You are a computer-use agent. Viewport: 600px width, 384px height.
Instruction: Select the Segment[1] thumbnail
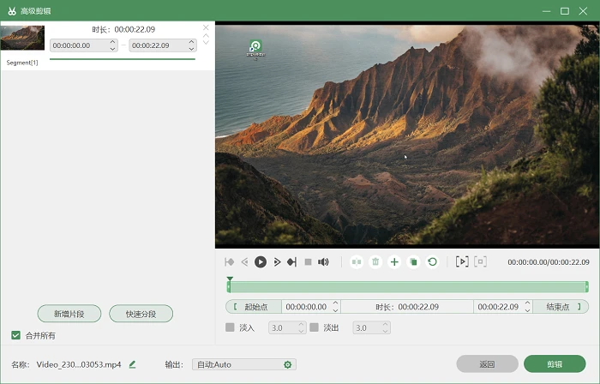[x=22, y=38]
